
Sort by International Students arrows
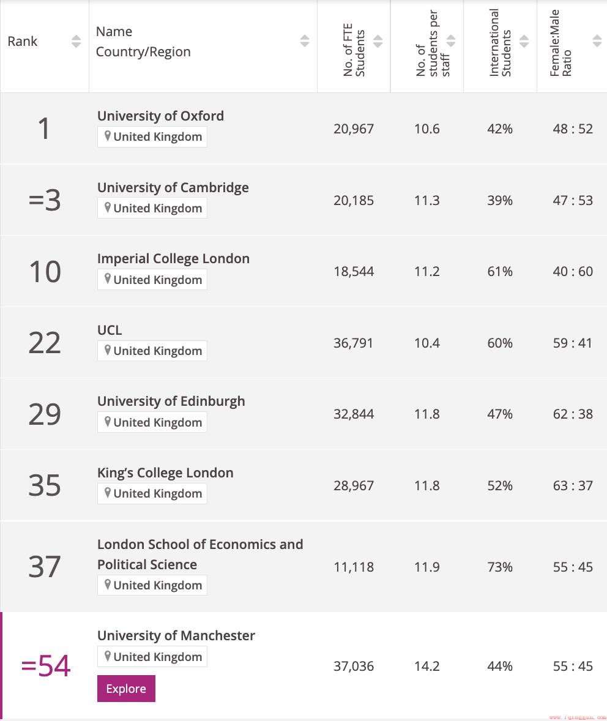(524, 41)
